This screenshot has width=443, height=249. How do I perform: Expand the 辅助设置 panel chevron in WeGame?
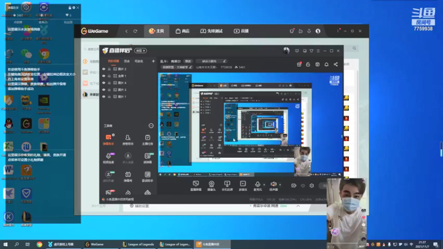pyautogui.click(x=298, y=206)
